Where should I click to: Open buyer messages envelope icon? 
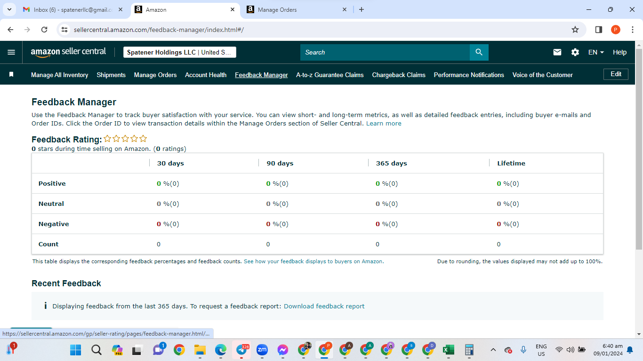click(557, 52)
